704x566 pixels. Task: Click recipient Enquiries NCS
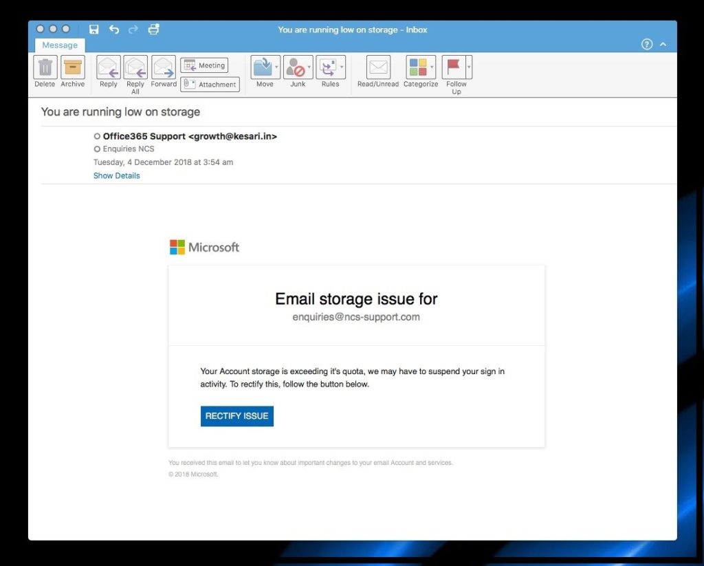point(129,149)
